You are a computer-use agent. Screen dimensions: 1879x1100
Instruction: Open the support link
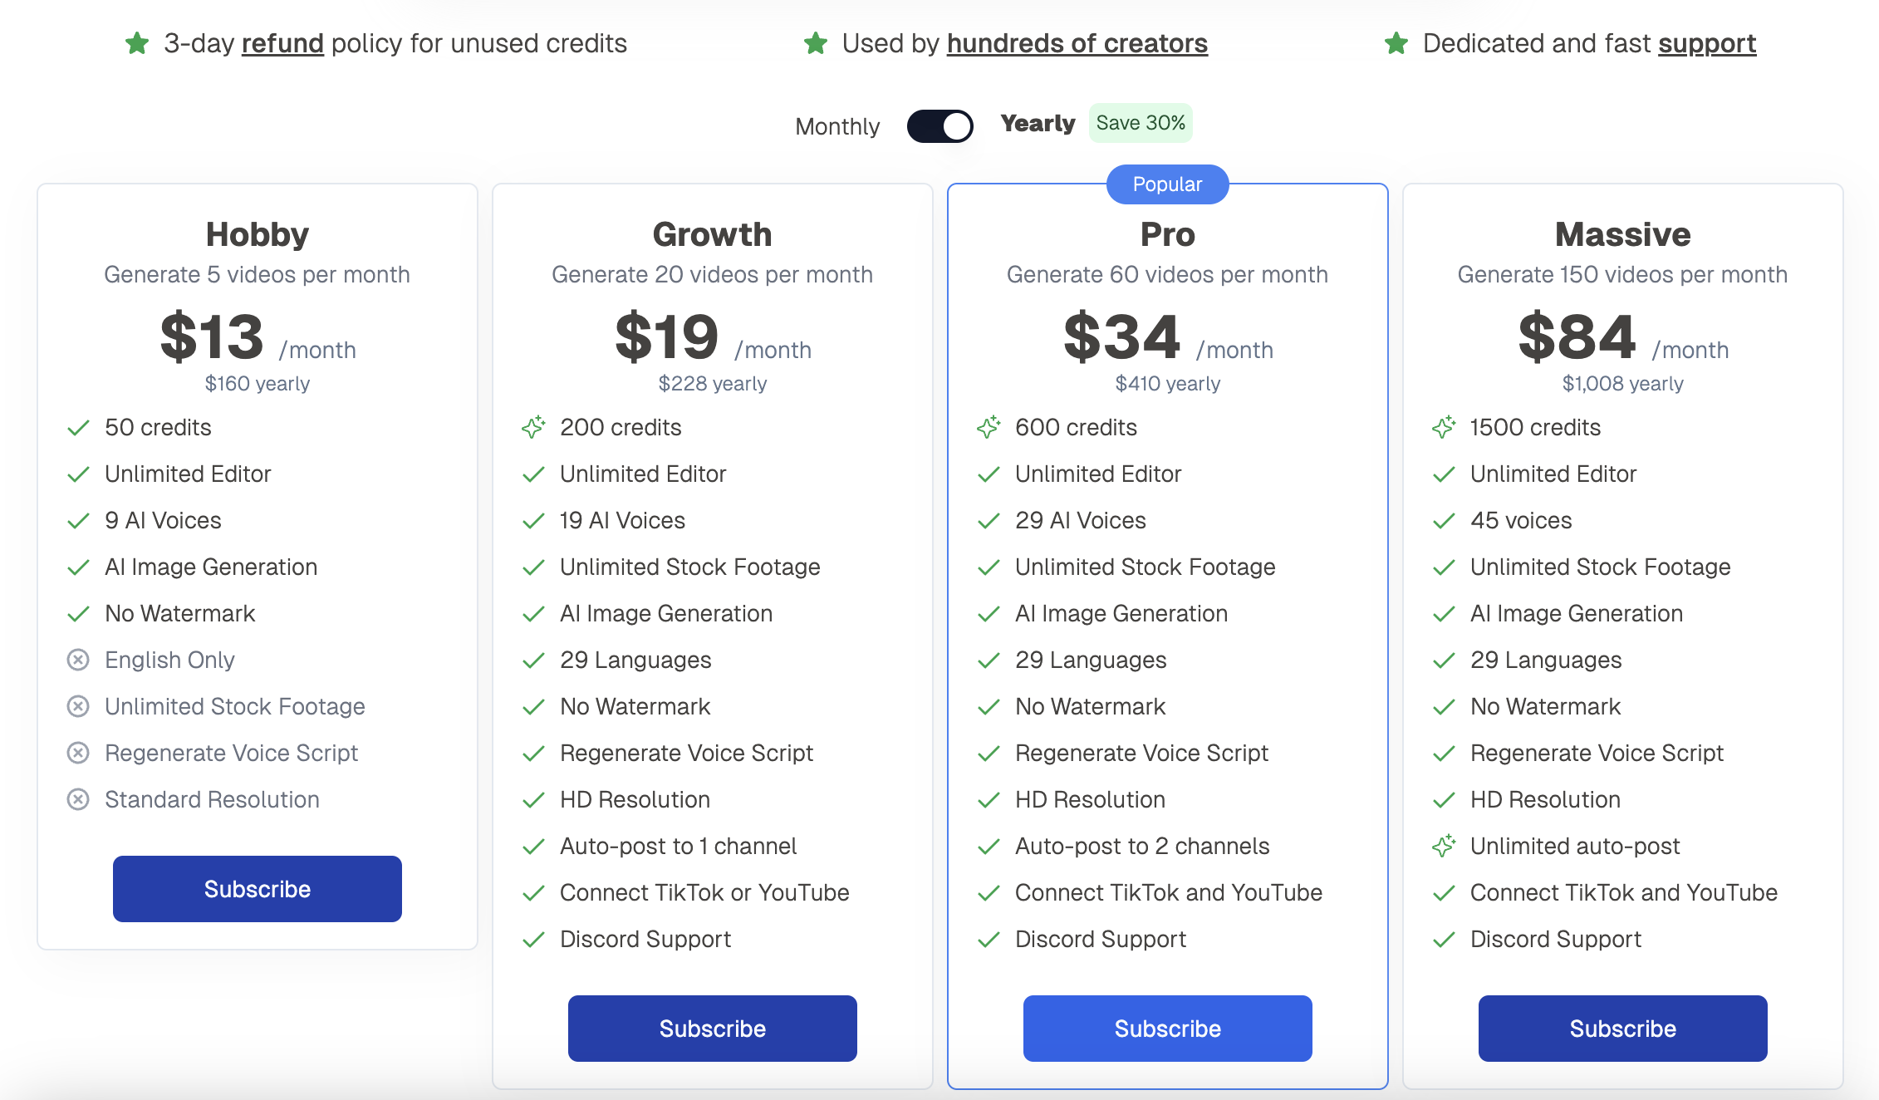[1707, 43]
